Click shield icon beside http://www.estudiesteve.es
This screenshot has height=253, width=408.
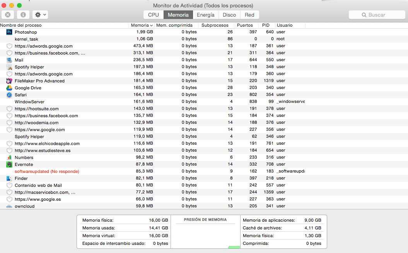(9, 150)
